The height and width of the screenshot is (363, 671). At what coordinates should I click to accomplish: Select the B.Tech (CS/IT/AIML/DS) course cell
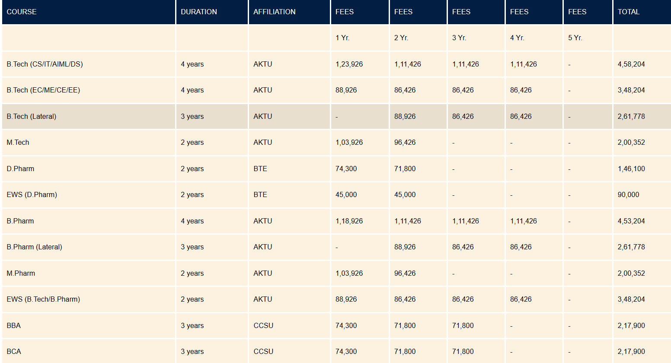point(45,64)
